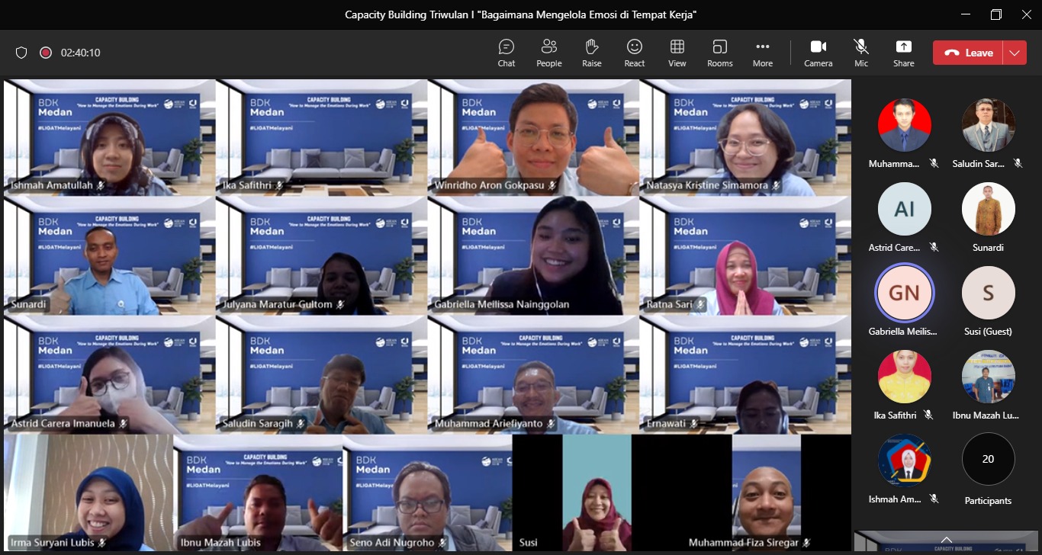The image size is (1042, 555).
Task: Open the 20 Participants overflow list
Action: (x=988, y=460)
